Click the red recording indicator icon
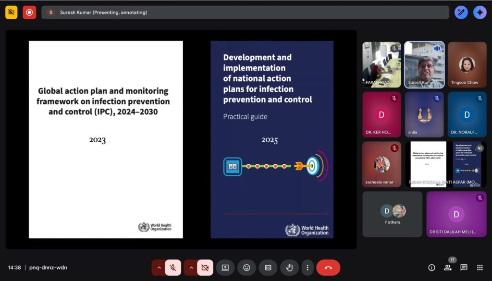Image resolution: width=492 pixels, height=281 pixels. click(x=29, y=12)
